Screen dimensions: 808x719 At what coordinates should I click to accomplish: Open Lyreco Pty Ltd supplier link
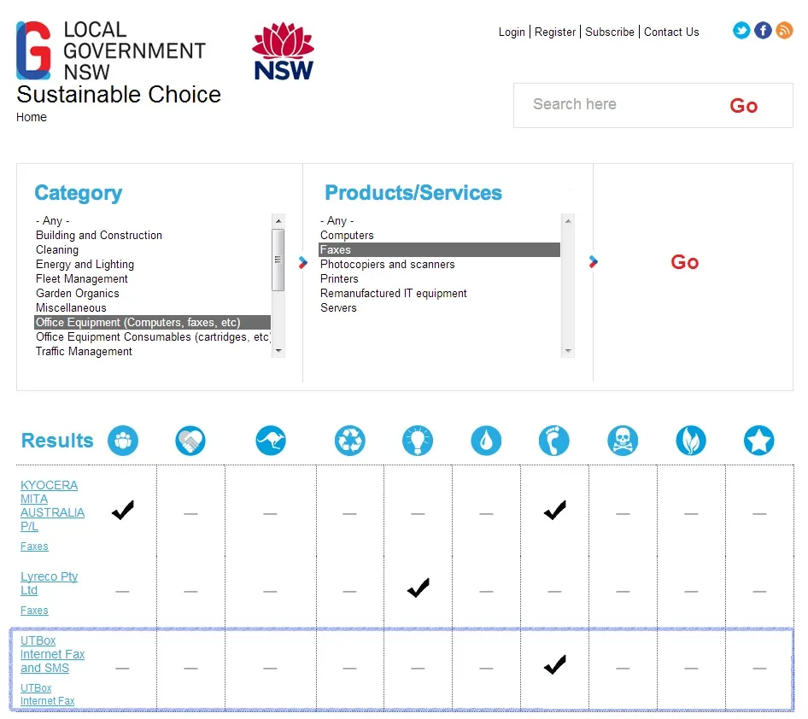pos(49,583)
